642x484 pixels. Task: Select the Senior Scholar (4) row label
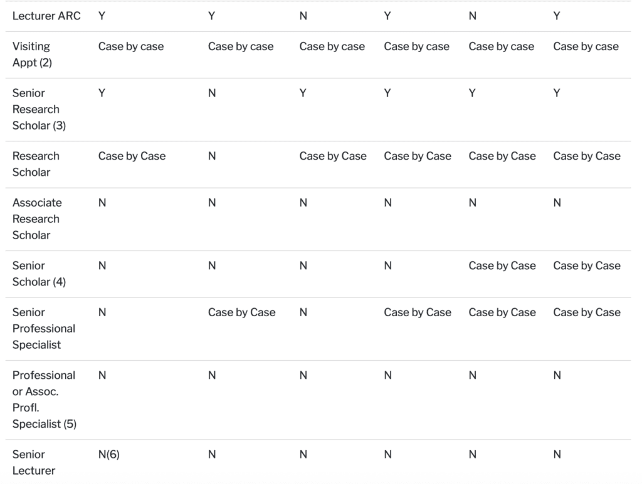[39, 274]
